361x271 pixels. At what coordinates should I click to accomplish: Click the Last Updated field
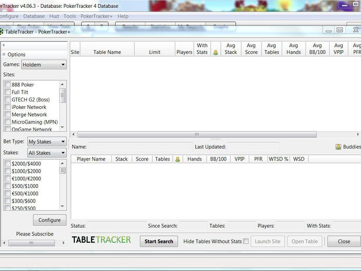[x=253, y=146]
